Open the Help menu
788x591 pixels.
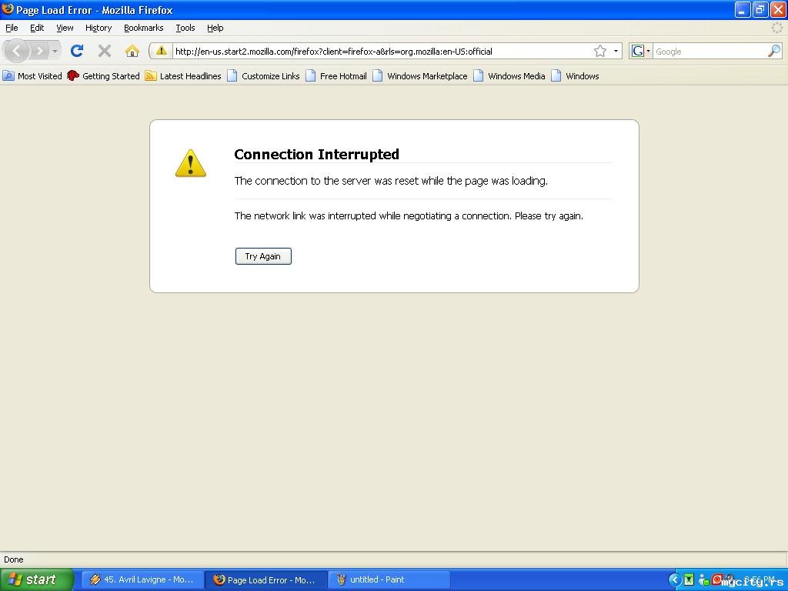215,28
